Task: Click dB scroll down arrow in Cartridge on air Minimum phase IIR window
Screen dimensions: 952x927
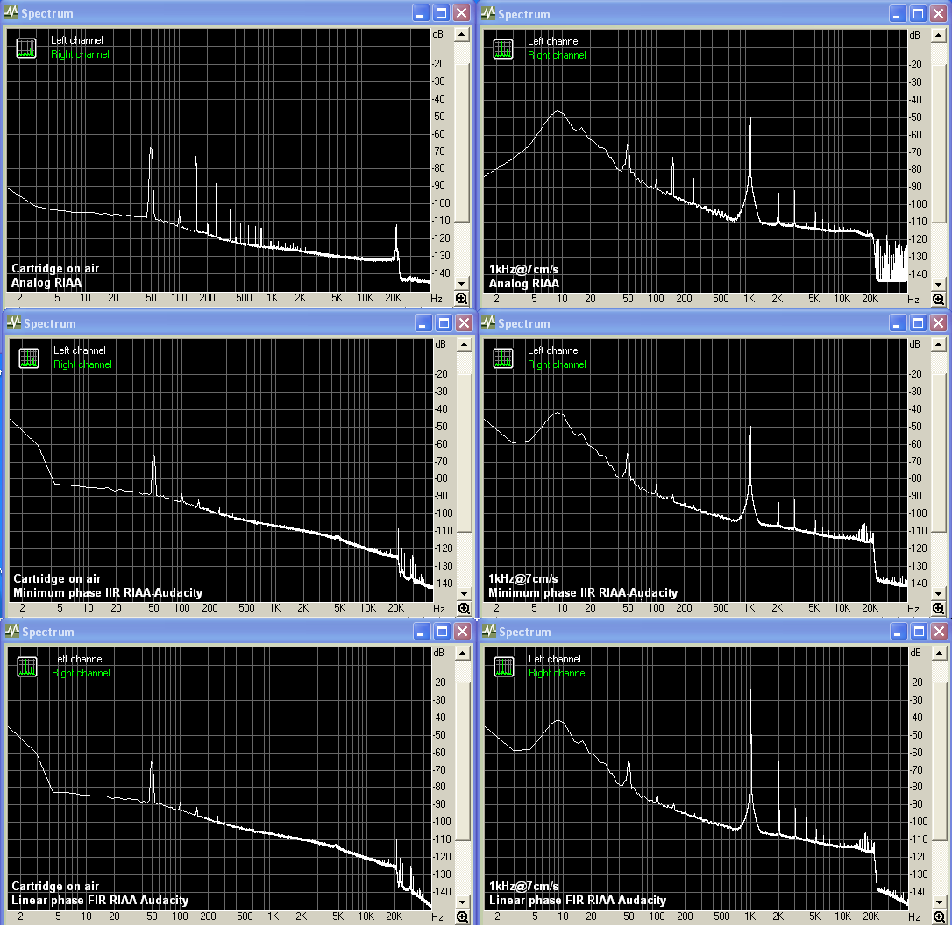Action: 464,593
